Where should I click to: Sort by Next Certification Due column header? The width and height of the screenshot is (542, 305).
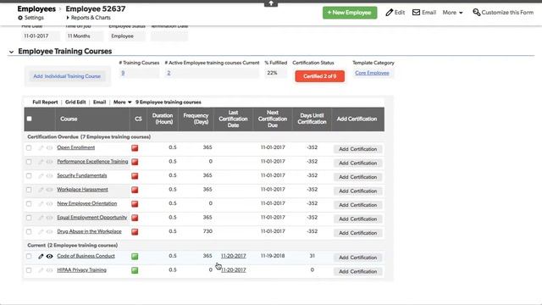273,119
